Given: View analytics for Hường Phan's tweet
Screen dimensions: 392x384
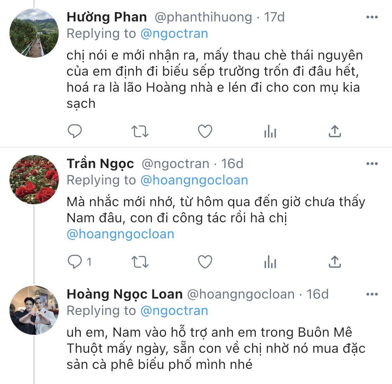Looking at the screenshot, I should click(x=270, y=131).
